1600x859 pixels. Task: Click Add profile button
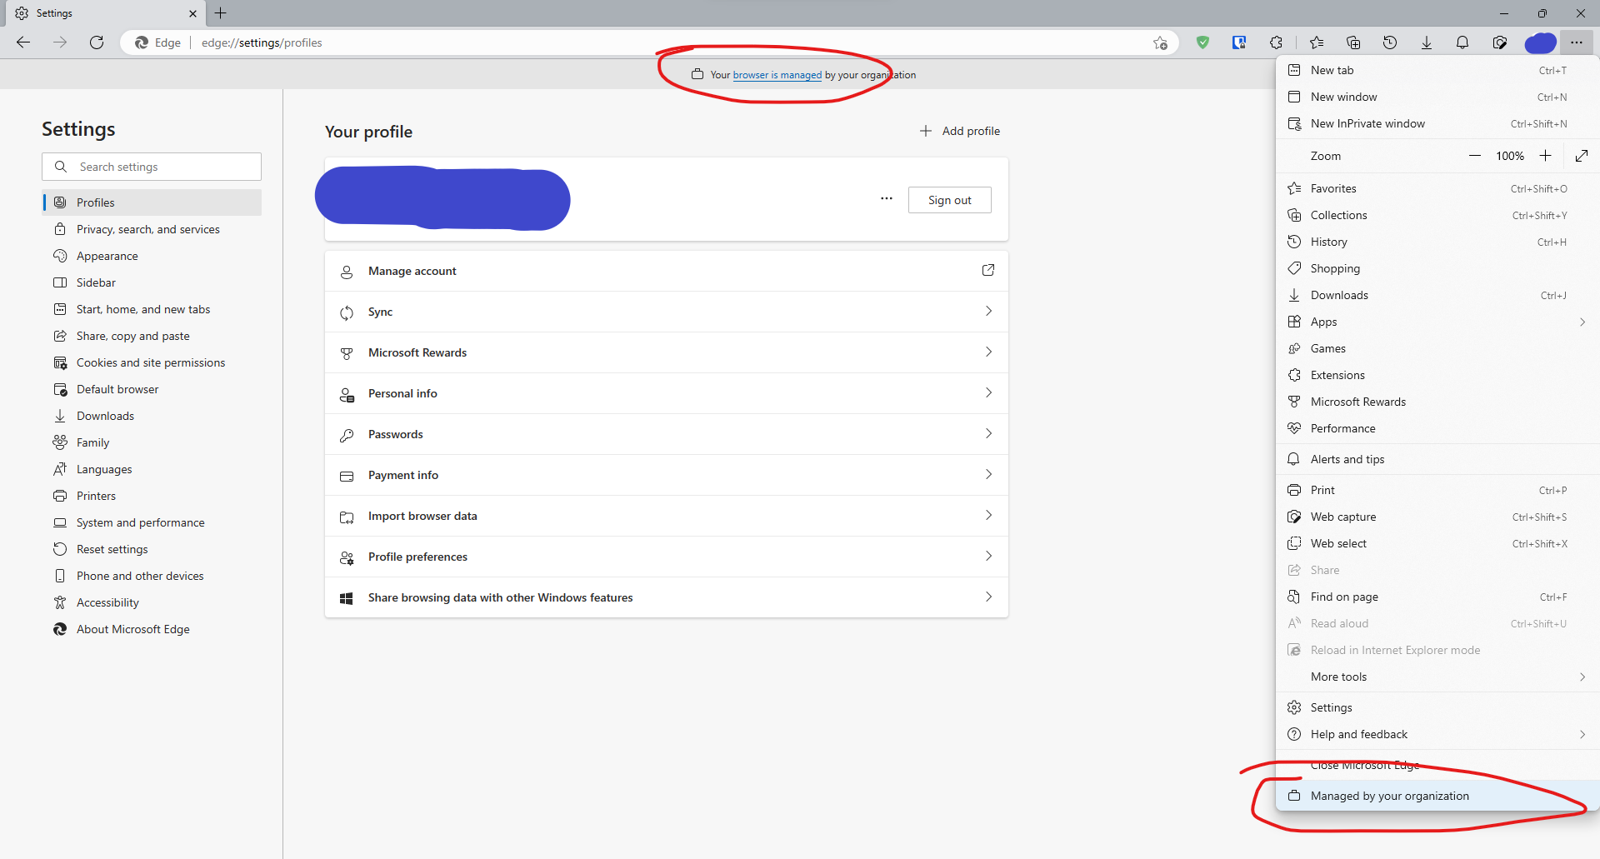960,131
